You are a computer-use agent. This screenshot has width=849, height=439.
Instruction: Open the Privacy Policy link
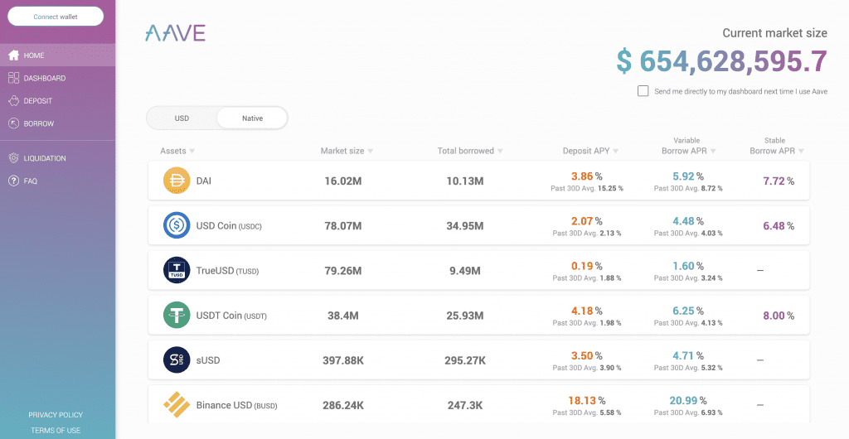tap(56, 415)
